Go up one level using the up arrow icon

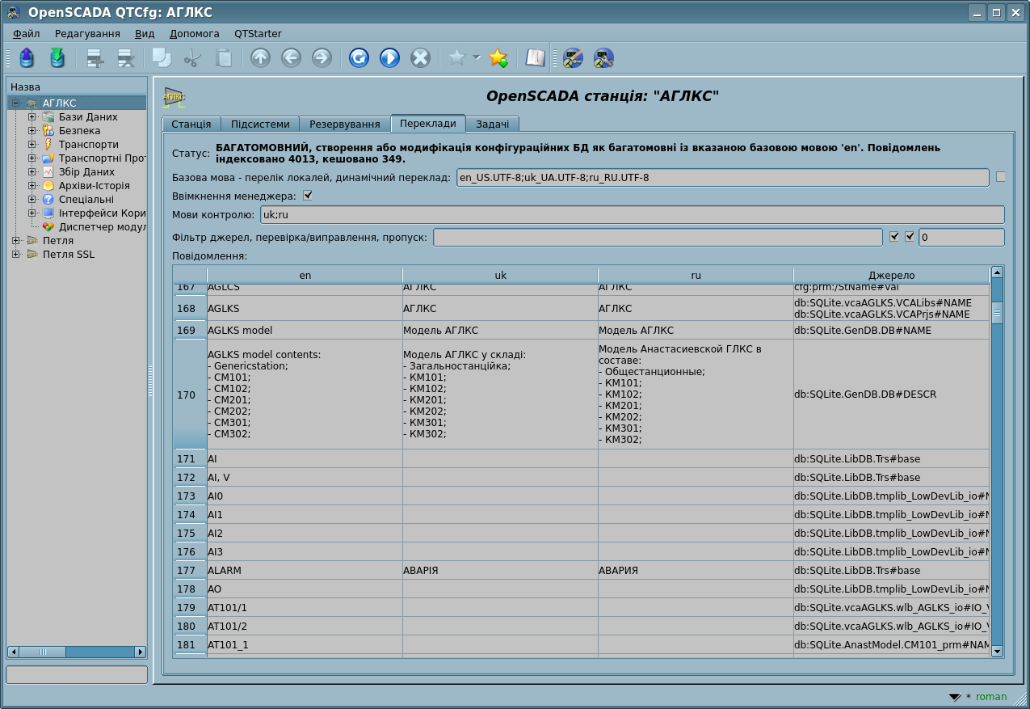tap(260, 57)
